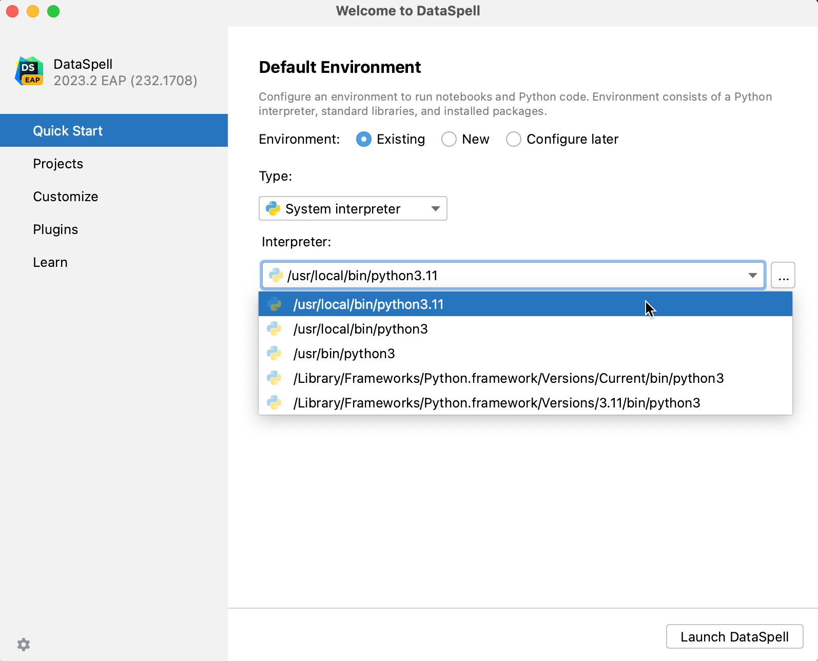Switch to the Projects tab
Image resolution: width=818 pixels, height=661 pixels.
[114, 163]
